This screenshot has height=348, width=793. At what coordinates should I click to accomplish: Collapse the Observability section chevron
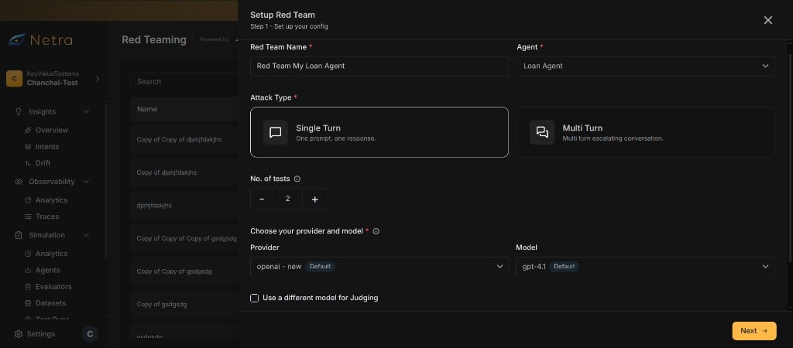(x=86, y=181)
